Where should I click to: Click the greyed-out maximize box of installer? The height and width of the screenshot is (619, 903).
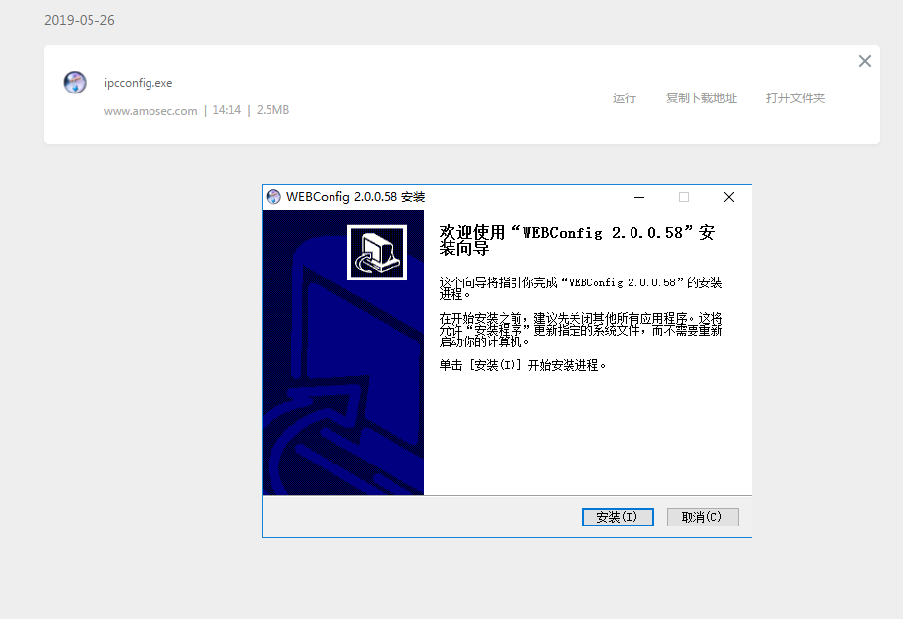684,197
